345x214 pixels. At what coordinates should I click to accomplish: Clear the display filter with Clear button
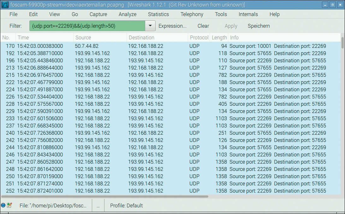[x=203, y=26]
